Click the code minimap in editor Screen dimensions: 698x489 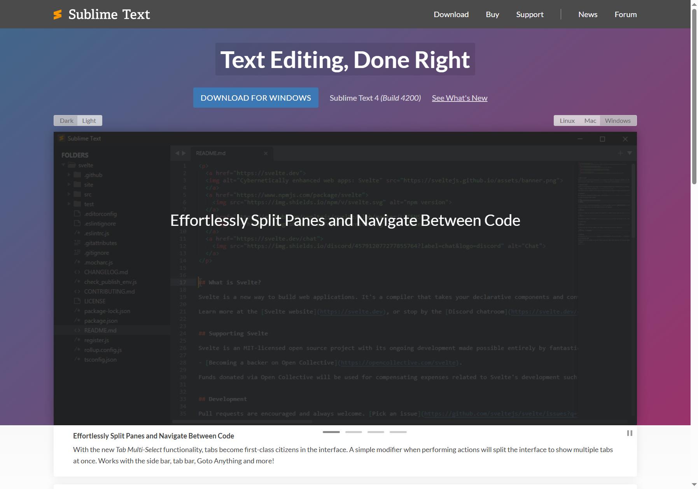(604, 204)
